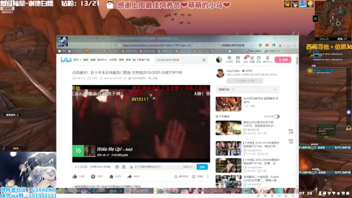Image resolution: width=352 pixels, height=198 pixels.
Task: Click the browser home icon
Action: (93, 45)
